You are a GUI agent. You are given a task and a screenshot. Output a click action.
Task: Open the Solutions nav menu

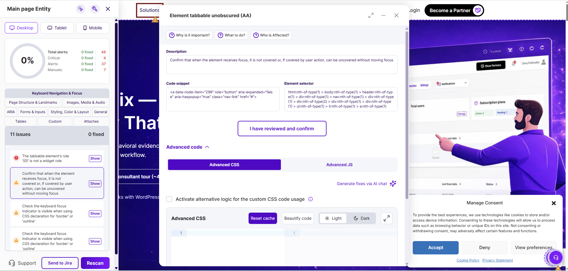pos(149,10)
